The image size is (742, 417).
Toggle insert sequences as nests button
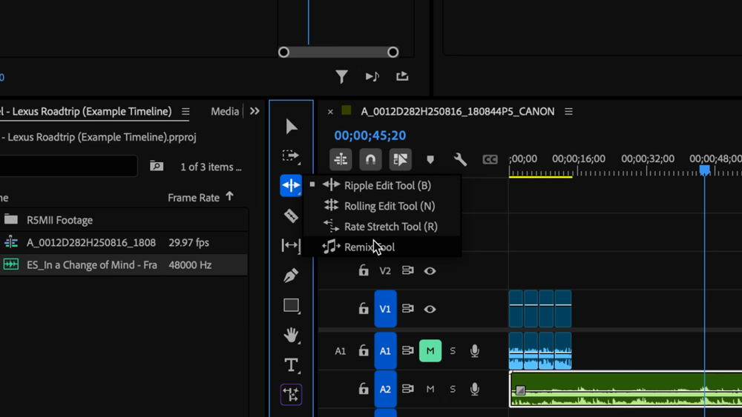341,160
